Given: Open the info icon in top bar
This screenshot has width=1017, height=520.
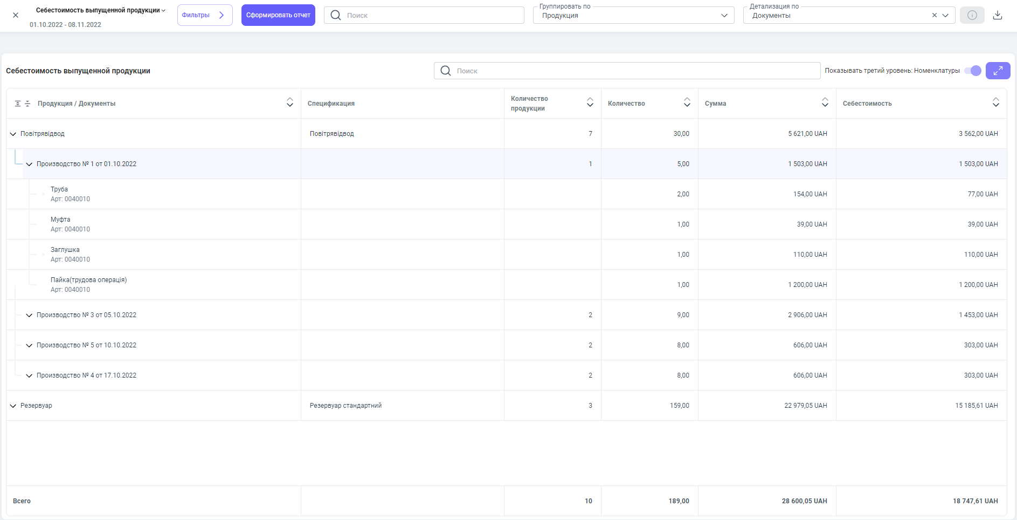Looking at the screenshot, I should (972, 15).
